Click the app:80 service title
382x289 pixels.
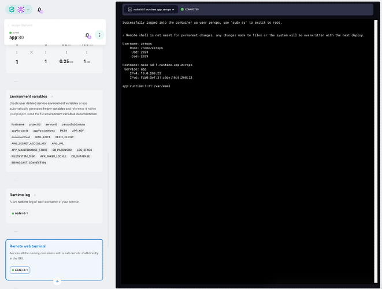tap(17, 38)
